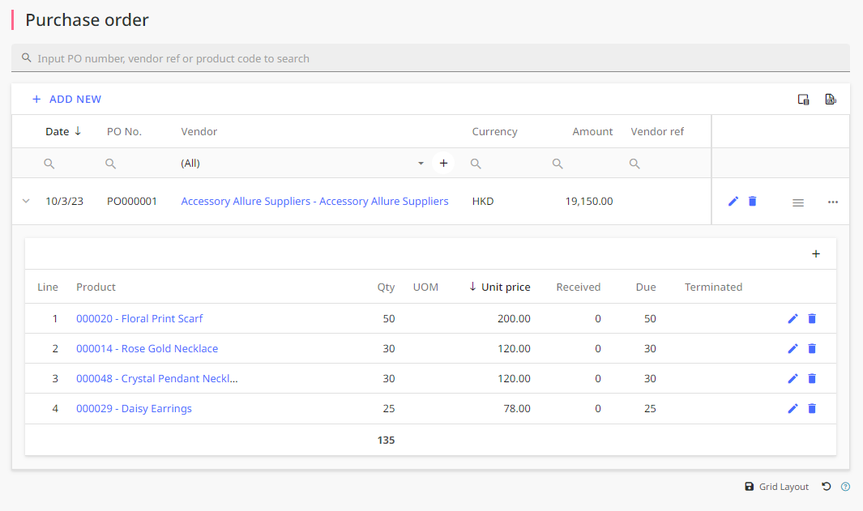Sort line items by Due header
This screenshot has width=863, height=511.
point(646,287)
